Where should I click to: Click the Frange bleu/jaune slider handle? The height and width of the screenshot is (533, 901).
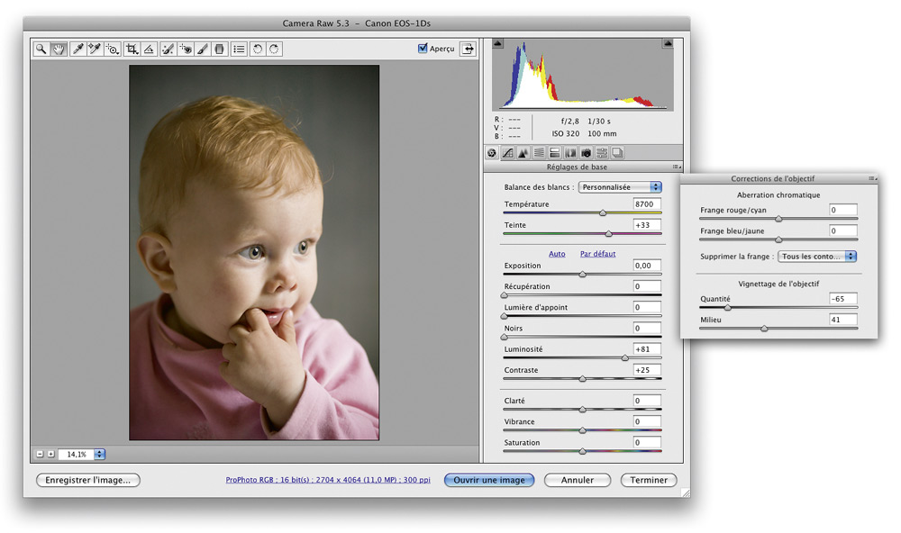click(x=778, y=239)
